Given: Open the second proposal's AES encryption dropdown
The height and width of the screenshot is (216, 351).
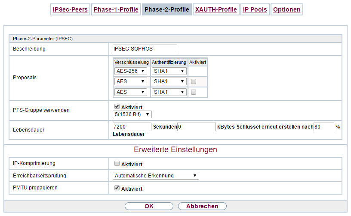Looking at the screenshot, I should (130, 81).
